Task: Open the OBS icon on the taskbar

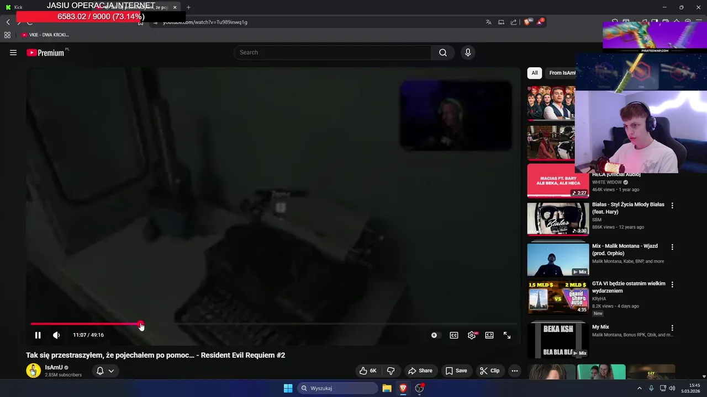Action: coord(420,388)
